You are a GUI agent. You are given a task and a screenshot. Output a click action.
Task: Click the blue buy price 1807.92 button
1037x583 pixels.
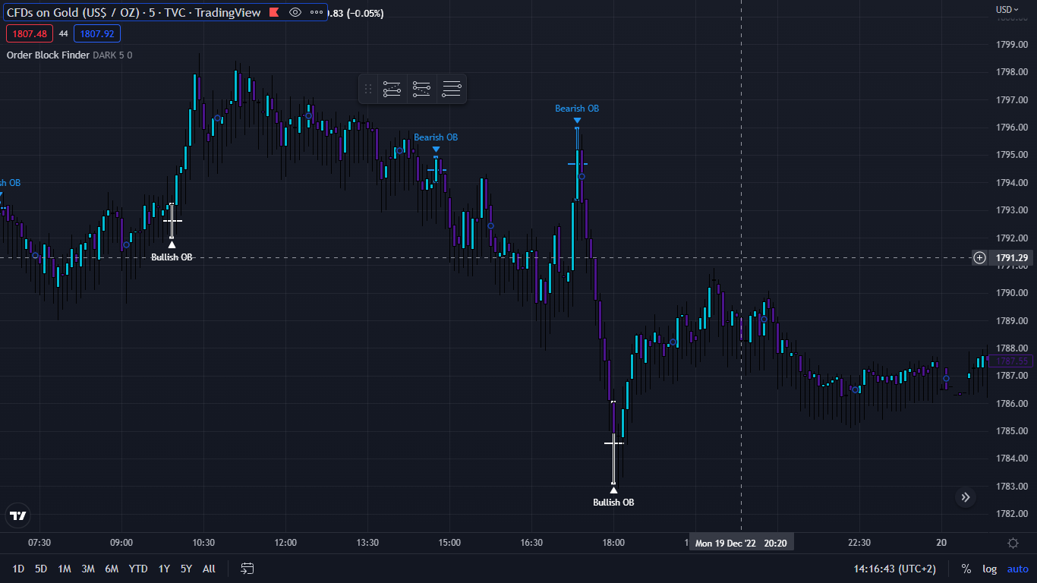click(97, 33)
